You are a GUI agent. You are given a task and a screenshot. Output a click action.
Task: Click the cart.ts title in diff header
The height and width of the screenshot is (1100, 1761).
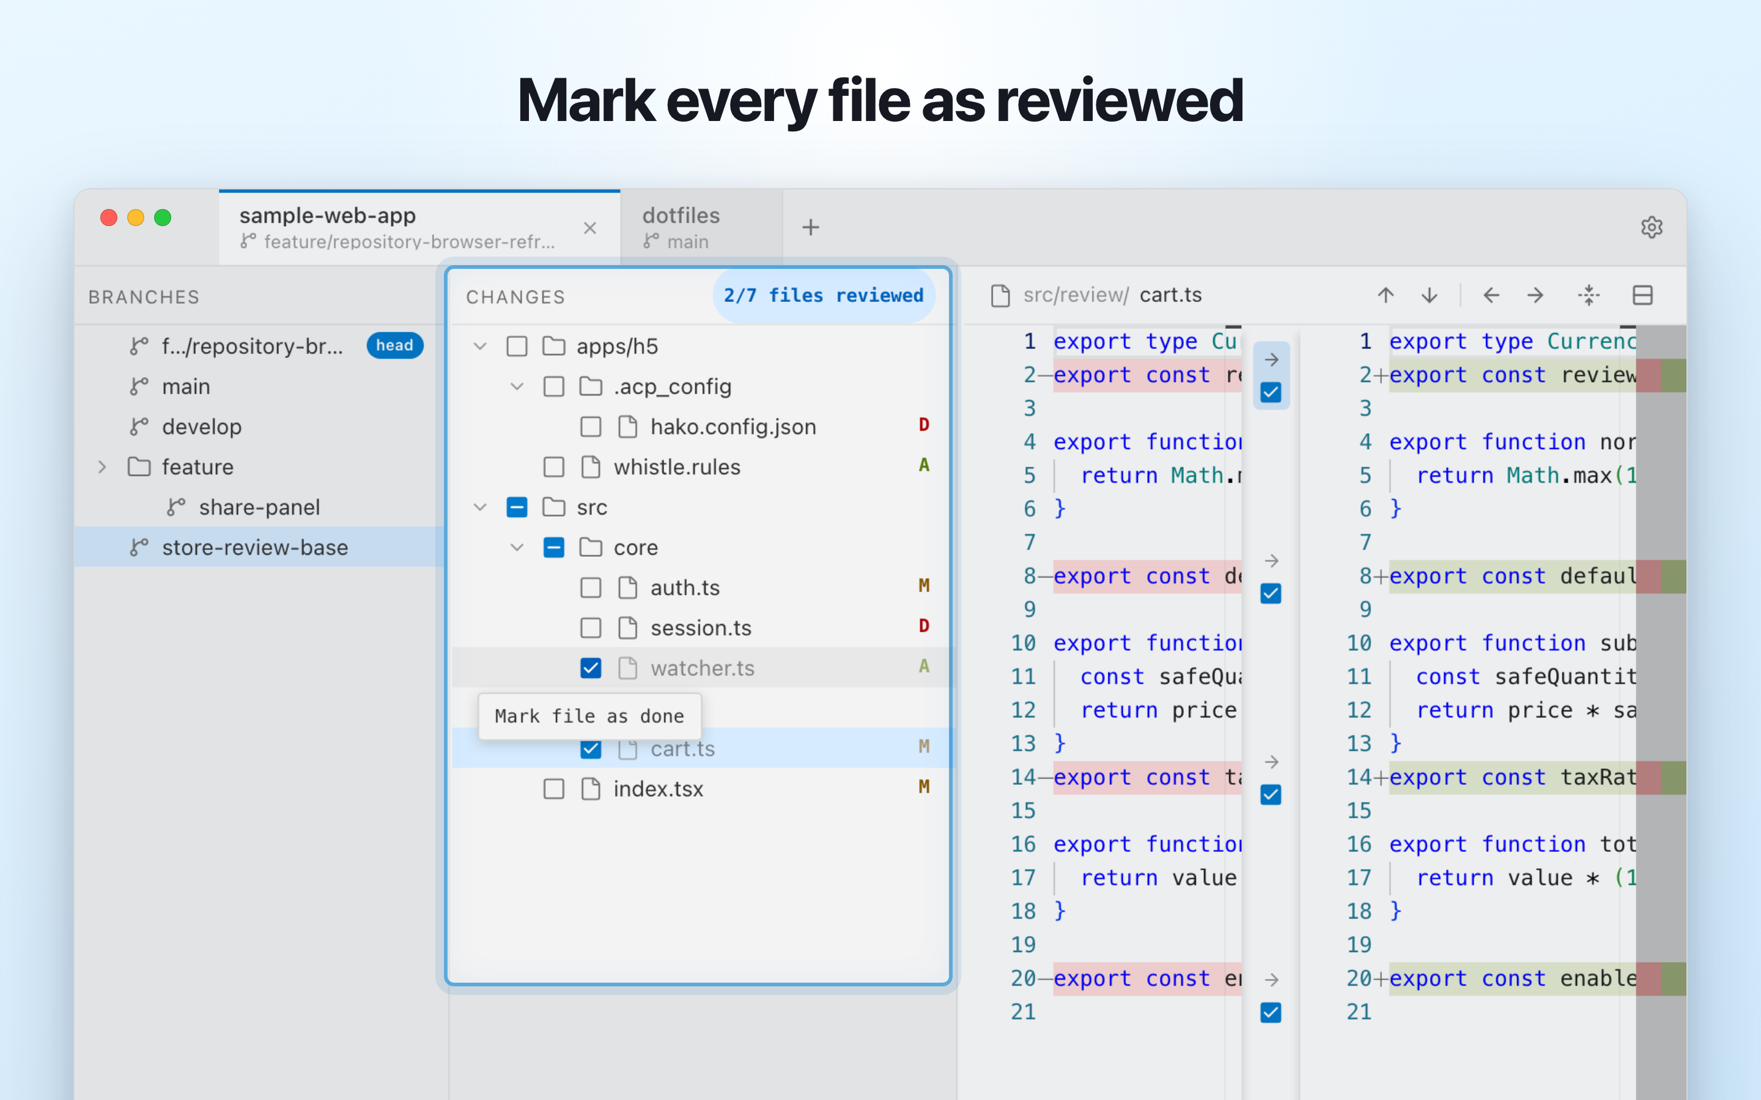pos(1170,295)
